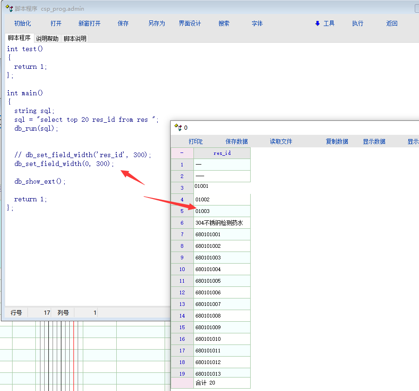The image size is (419, 391).
Task: Click 打开 to open a script
Action: tap(56, 23)
